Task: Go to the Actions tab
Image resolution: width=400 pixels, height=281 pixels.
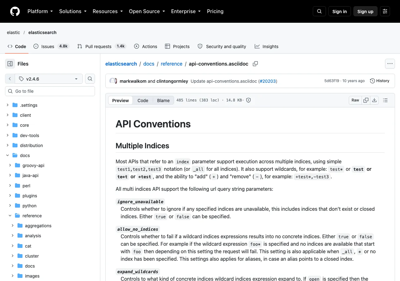Action: [146, 46]
